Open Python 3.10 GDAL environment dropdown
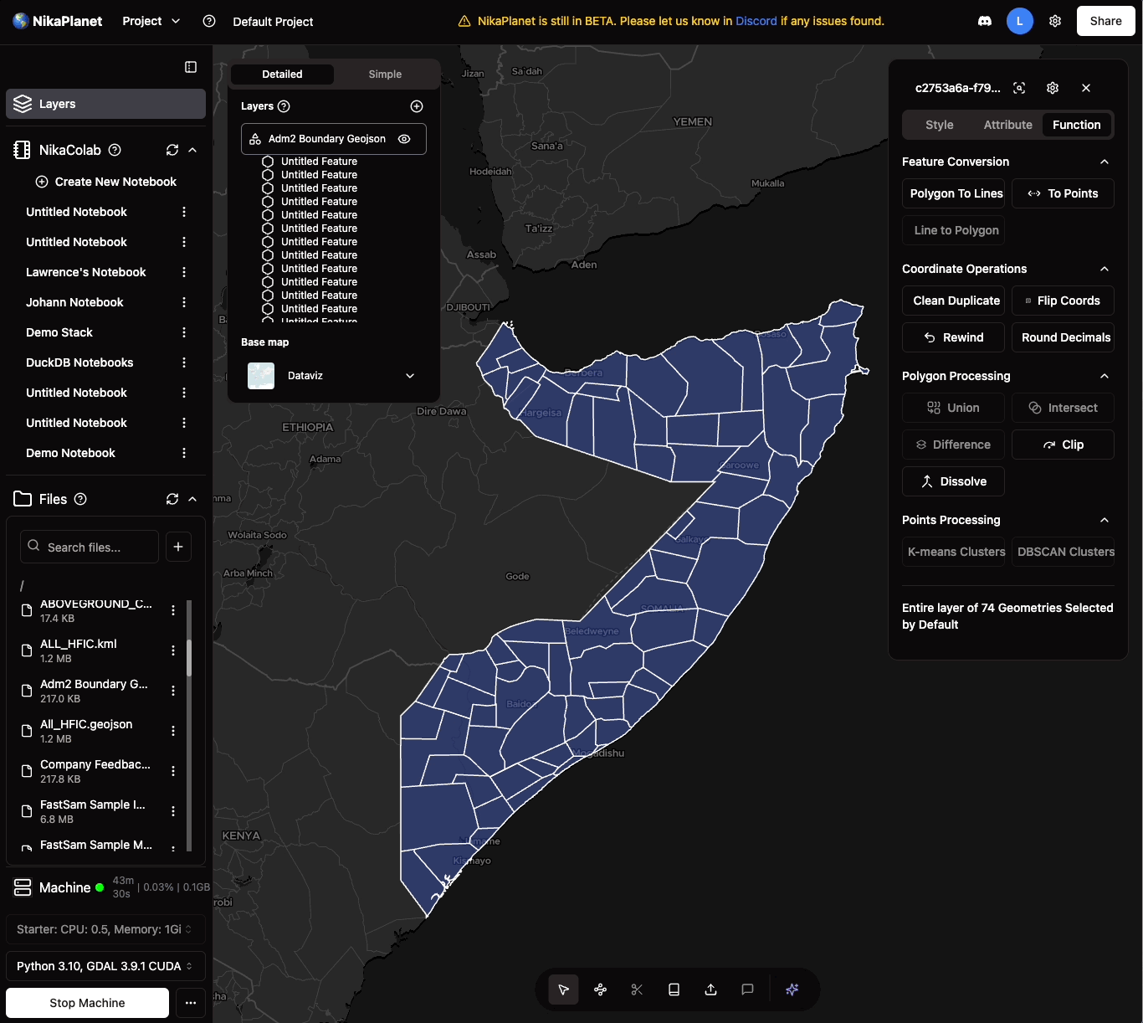This screenshot has width=1143, height=1023. coord(105,966)
